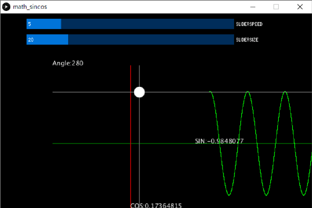Minimize the math_sincos window
The height and width of the screenshot is (208, 312).
point(253,7)
